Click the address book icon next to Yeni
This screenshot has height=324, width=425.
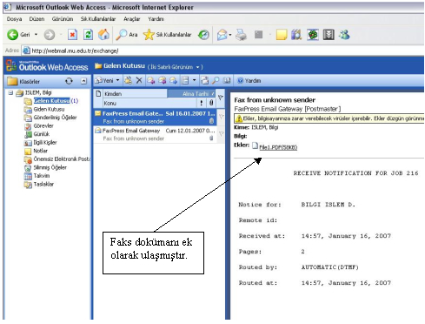(x=128, y=80)
